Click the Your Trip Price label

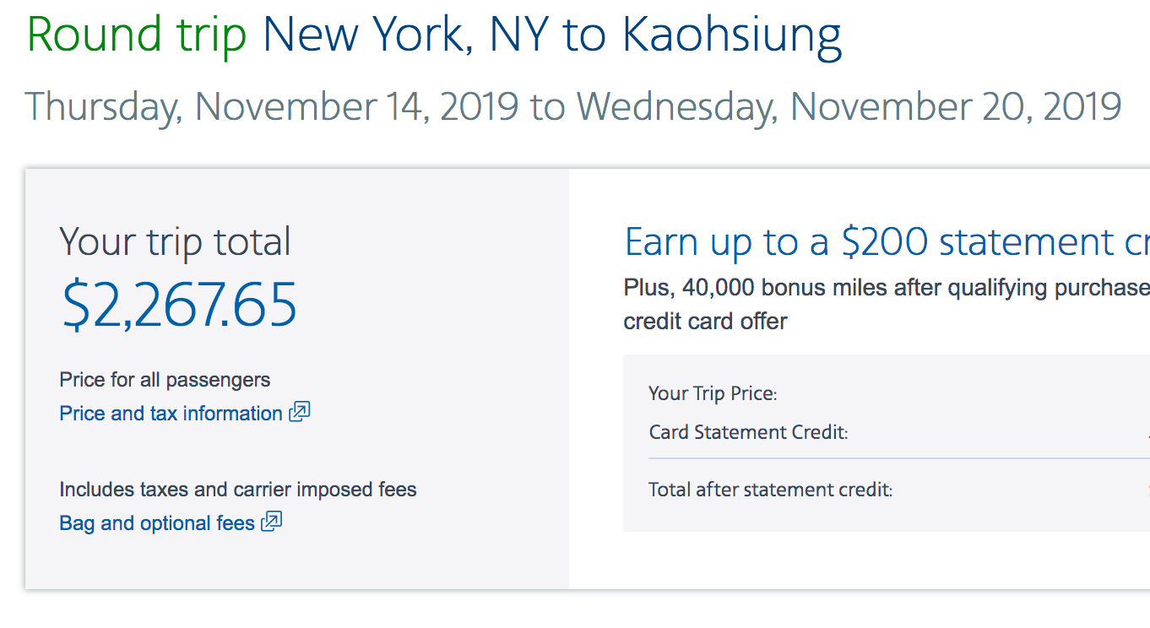coord(713,393)
